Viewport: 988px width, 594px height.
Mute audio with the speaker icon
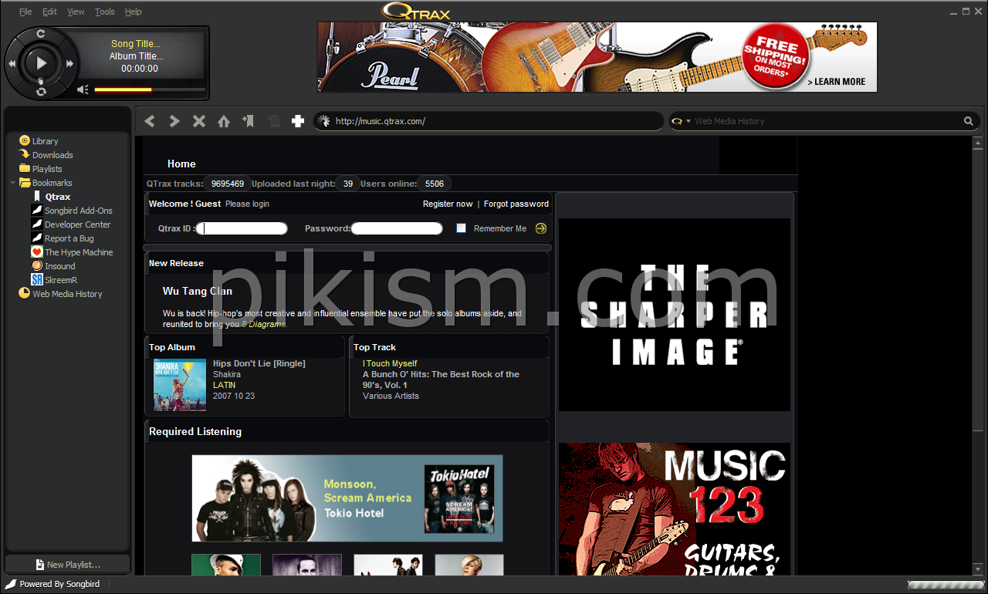point(83,89)
